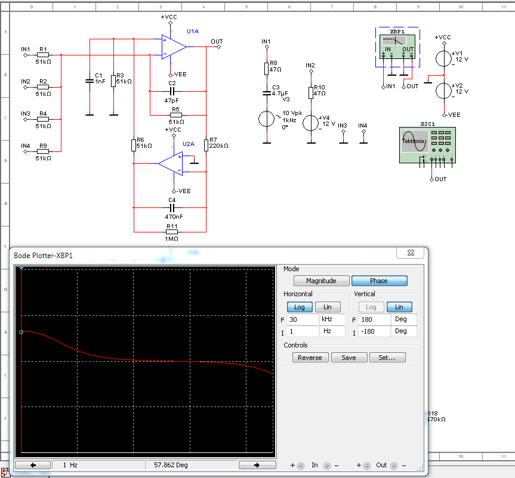The image size is (515, 478).
Task: Set horizontal axis scale to Log
Action: [300, 307]
